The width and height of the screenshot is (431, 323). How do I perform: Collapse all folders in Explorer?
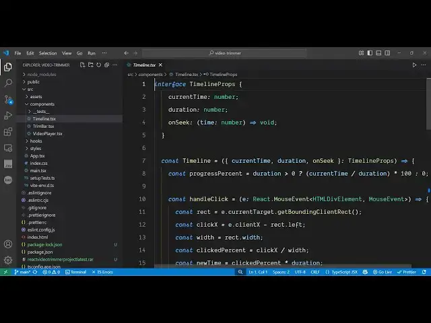[x=106, y=65]
